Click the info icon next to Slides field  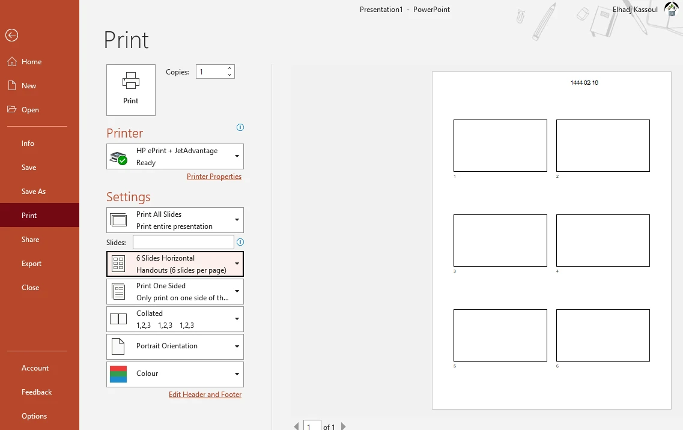pyautogui.click(x=240, y=242)
